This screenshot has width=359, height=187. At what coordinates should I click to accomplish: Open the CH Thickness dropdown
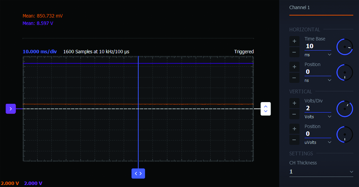pos(321,172)
